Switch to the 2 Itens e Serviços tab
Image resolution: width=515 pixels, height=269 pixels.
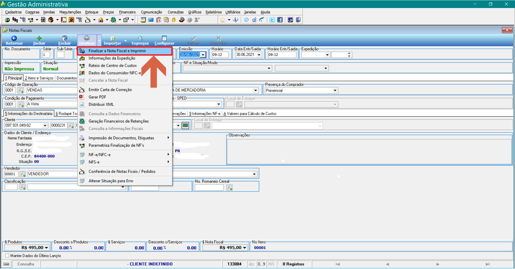39,78
